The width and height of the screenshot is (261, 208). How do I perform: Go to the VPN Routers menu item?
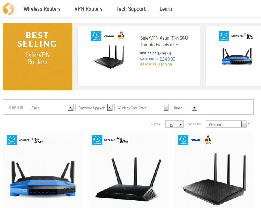click(x=88, y=9)
